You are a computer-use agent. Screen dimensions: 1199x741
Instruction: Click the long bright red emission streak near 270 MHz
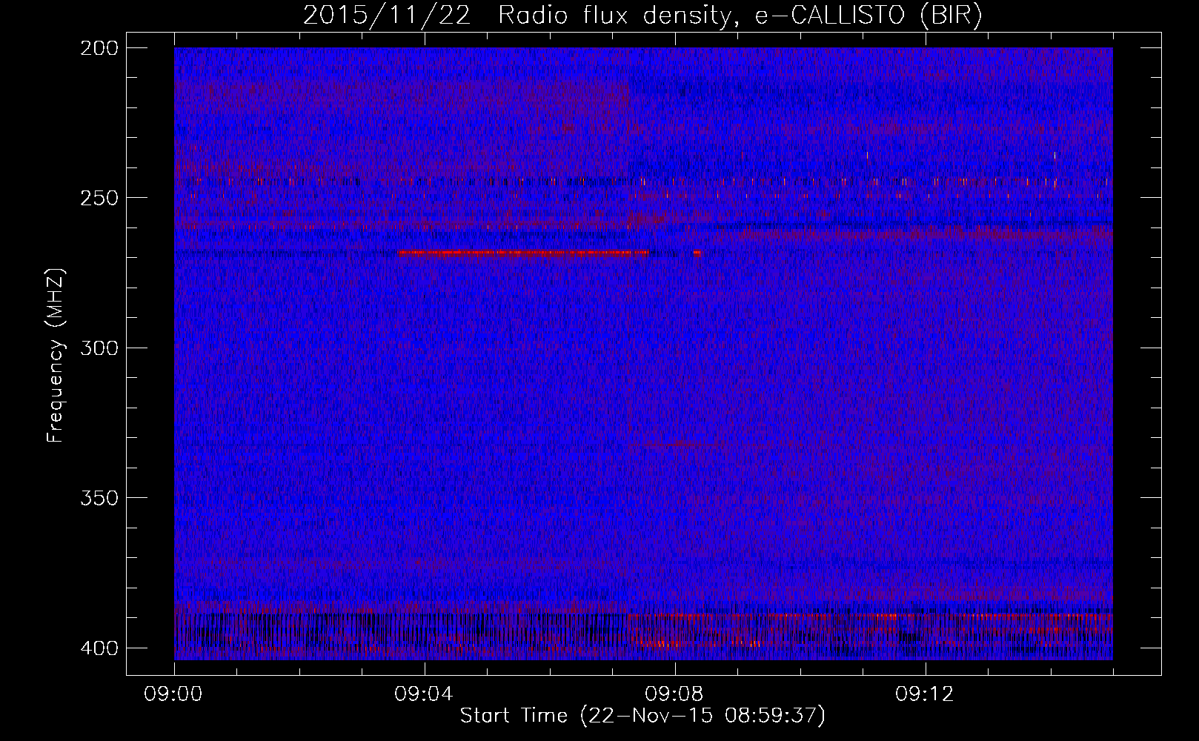click(522, 253)
